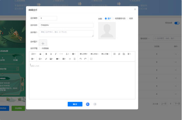This screenshot has height=120, width=182.
Task: Insert a bulleted list
Action: (x=115, y=54)
